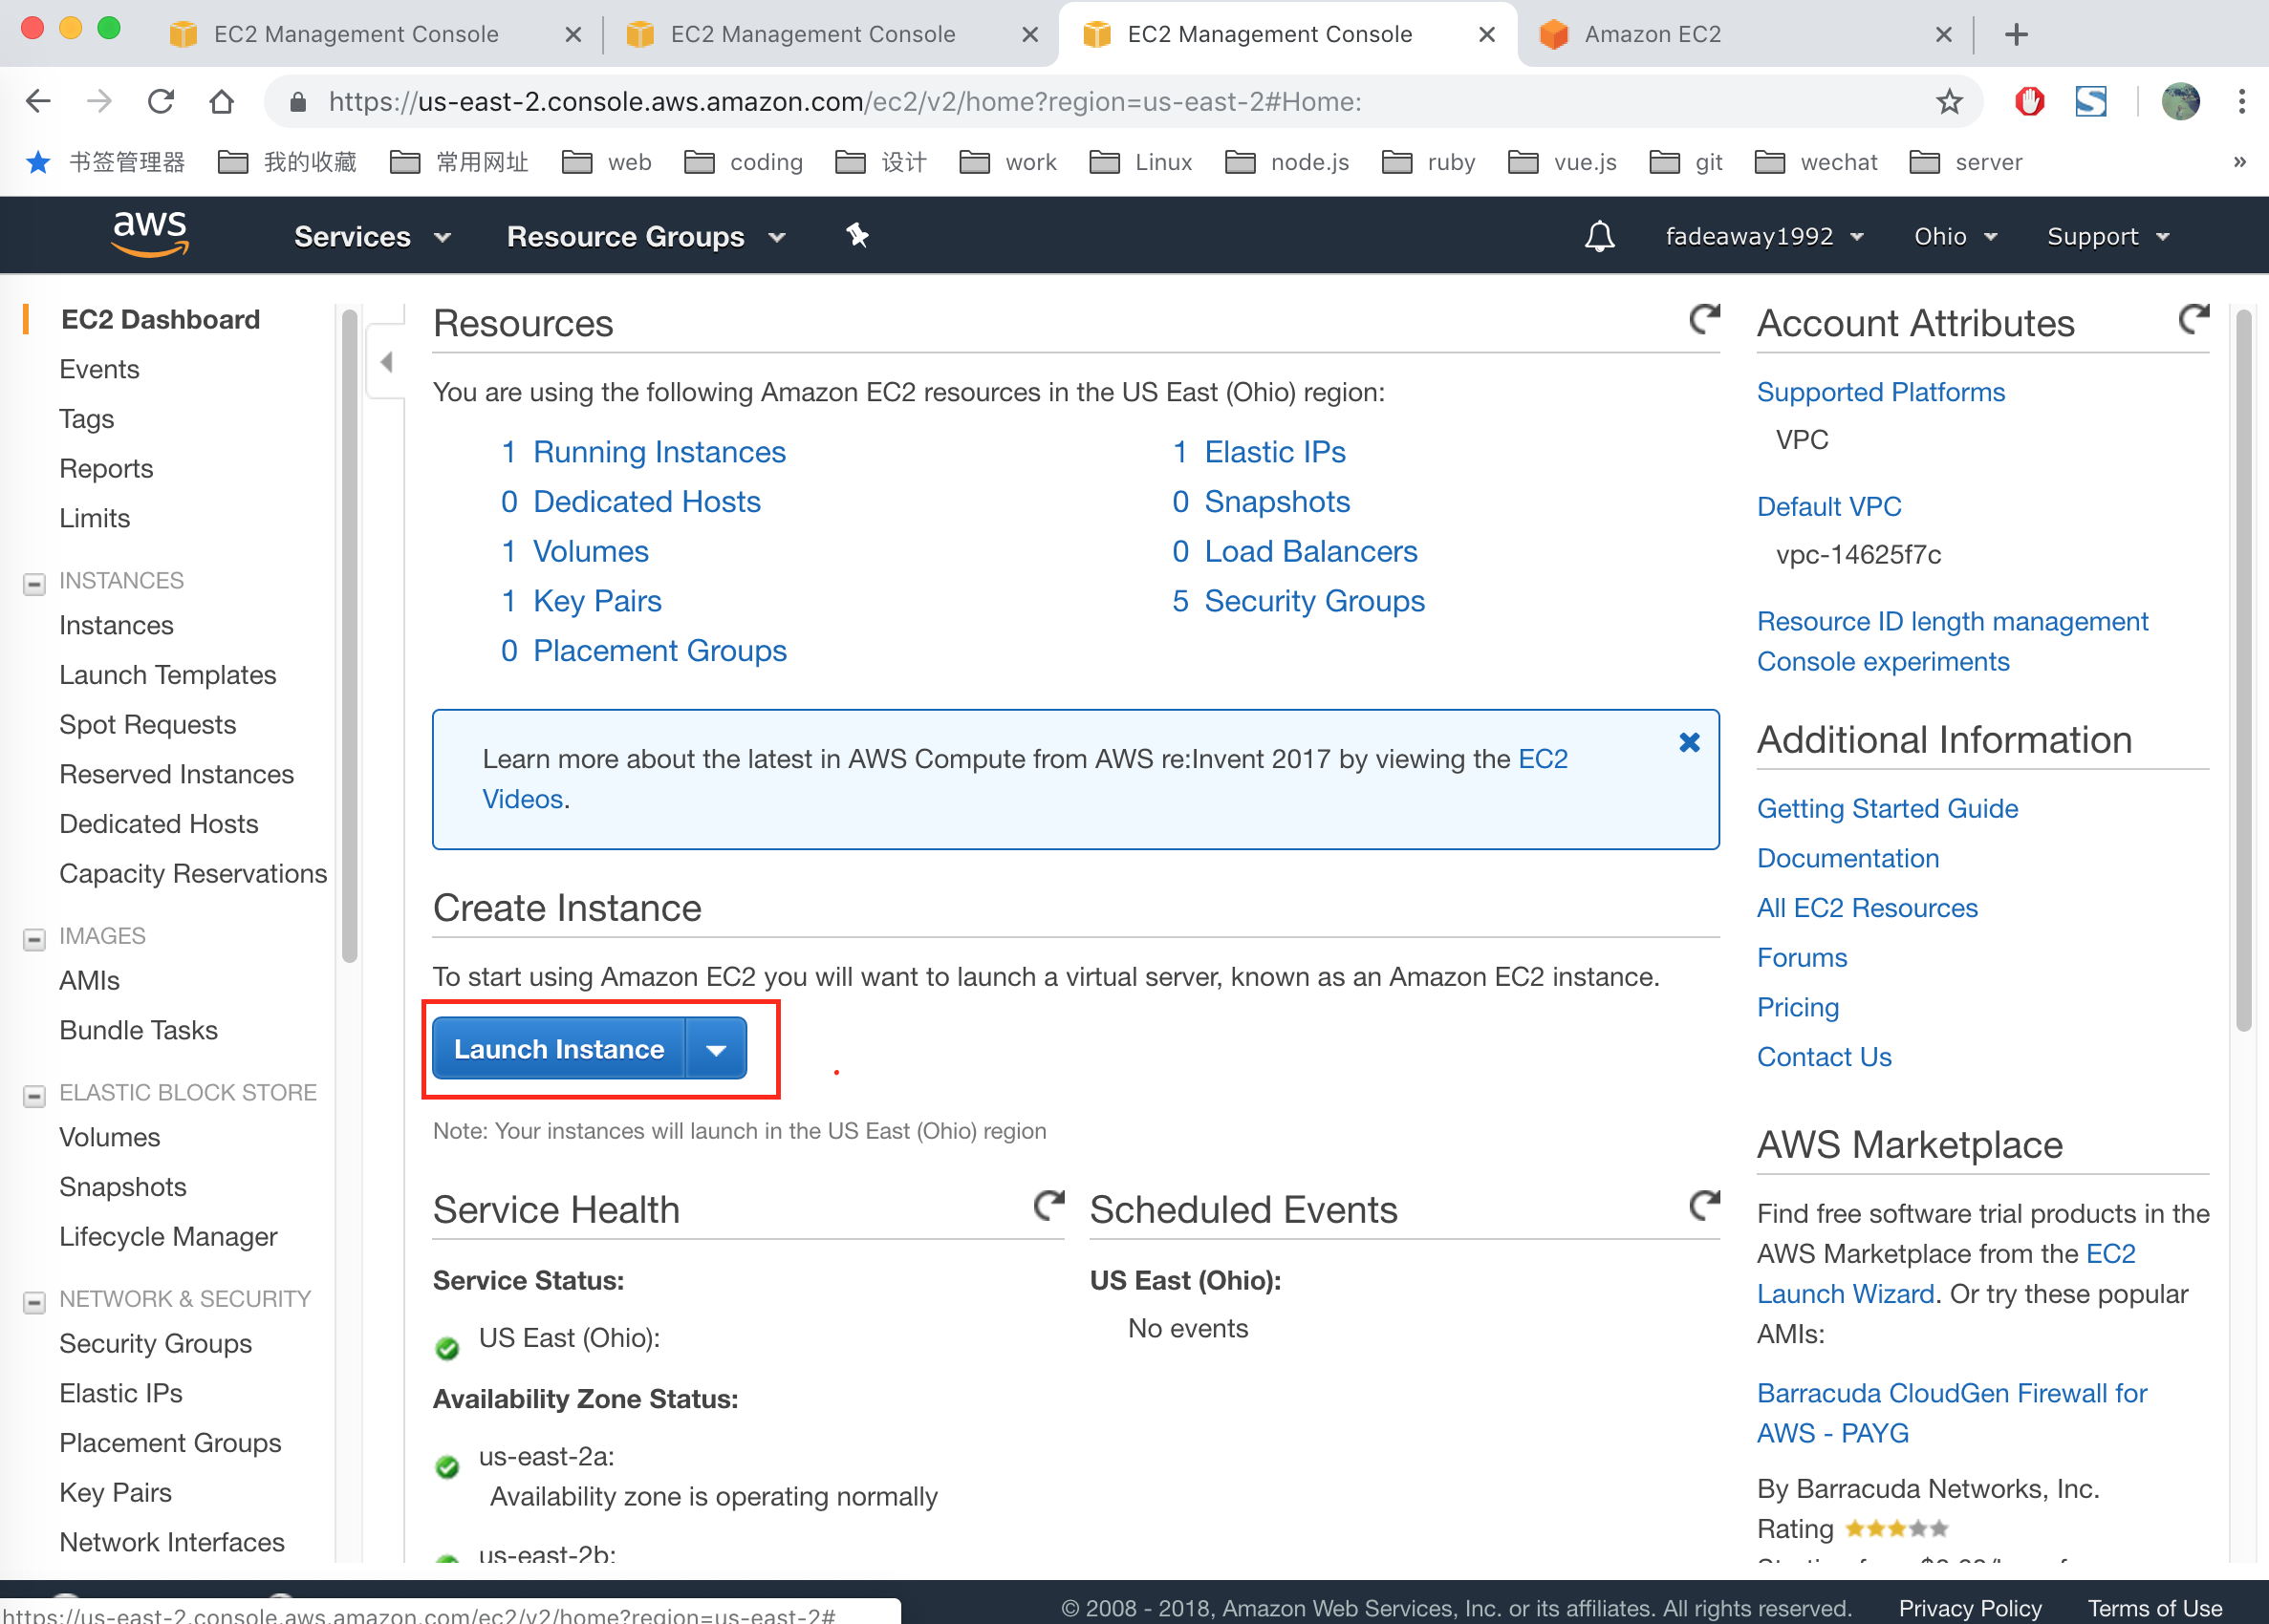
Task: Collapse the left sidebar with arrow handle
Action: (x=386, y=362)
